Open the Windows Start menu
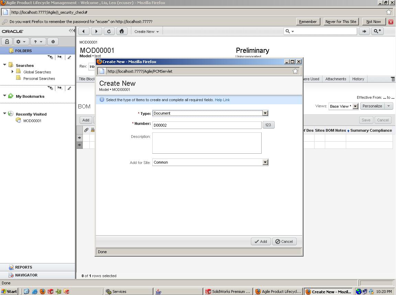Image resolution: width=396 pixels, height=295 pixels. pyautogui.click(x=9, y=292)
